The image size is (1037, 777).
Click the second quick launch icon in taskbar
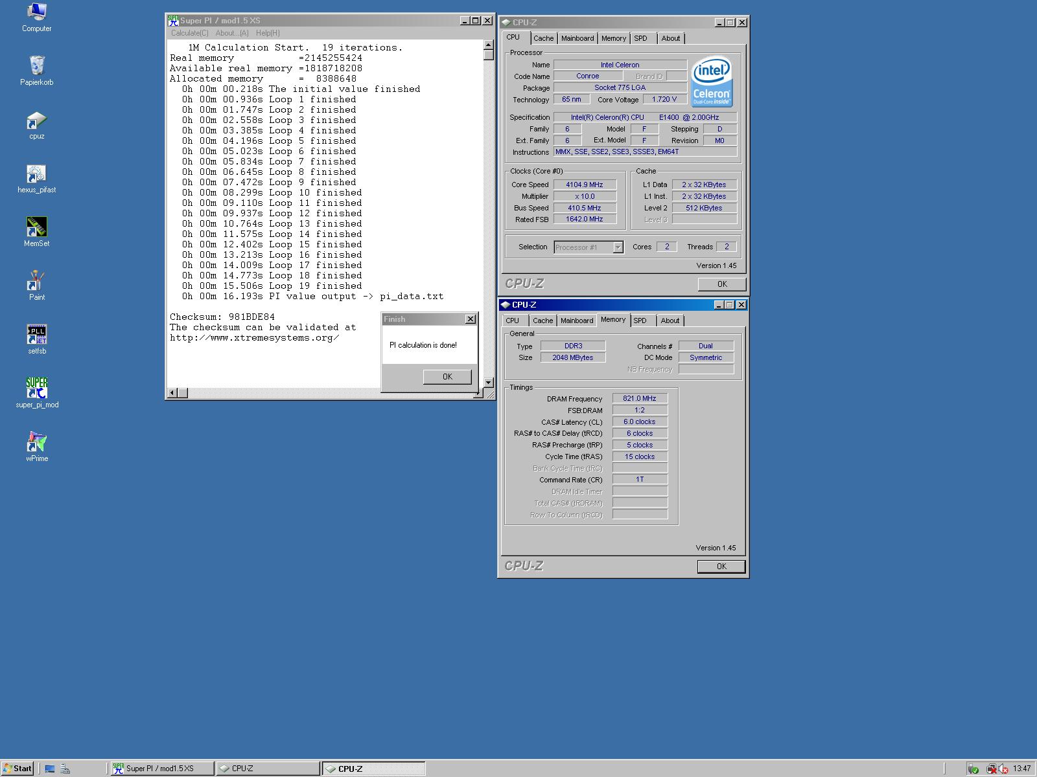point(65,769)
